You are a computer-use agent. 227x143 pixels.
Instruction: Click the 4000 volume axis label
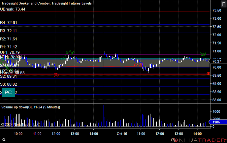coord(216,112)
